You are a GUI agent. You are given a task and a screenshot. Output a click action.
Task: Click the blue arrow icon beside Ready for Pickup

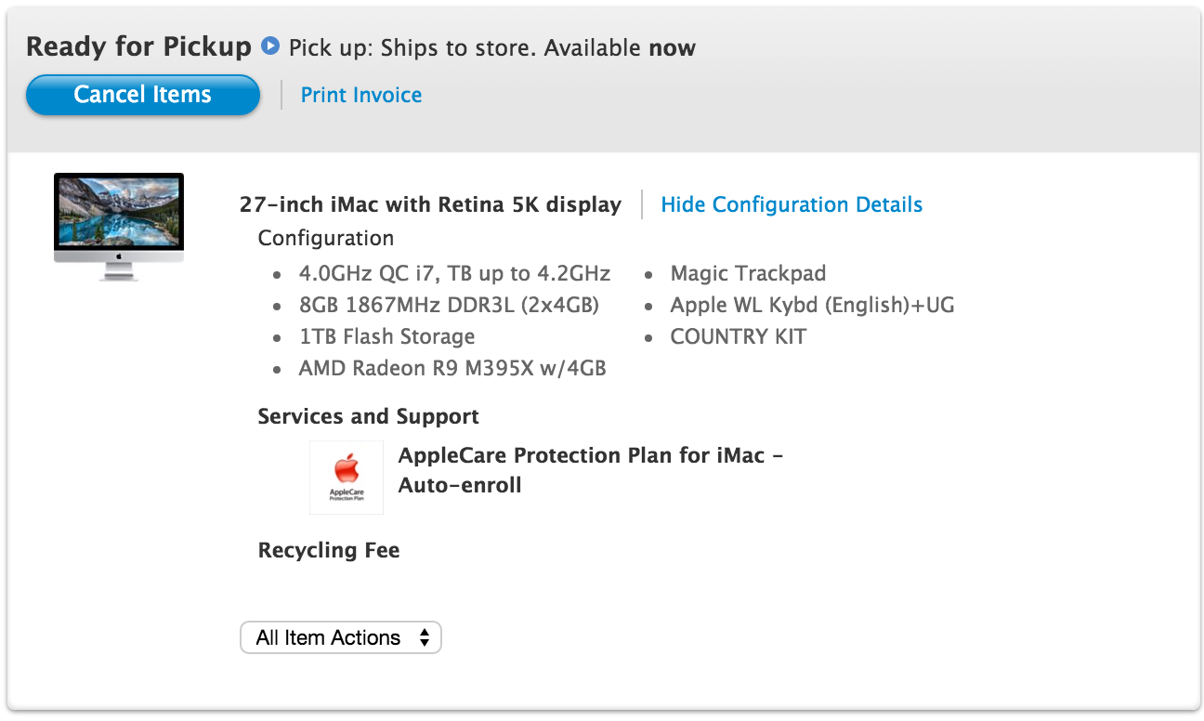270,46
